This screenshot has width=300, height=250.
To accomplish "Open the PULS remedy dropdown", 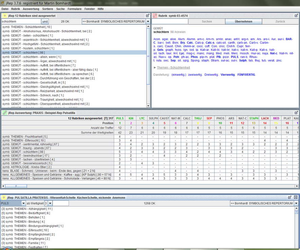I will click(23, 203).
